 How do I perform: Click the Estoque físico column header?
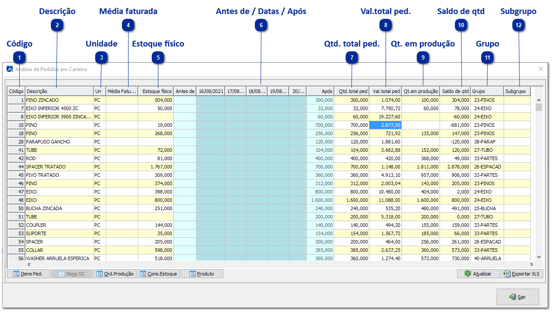pos(156,91)
